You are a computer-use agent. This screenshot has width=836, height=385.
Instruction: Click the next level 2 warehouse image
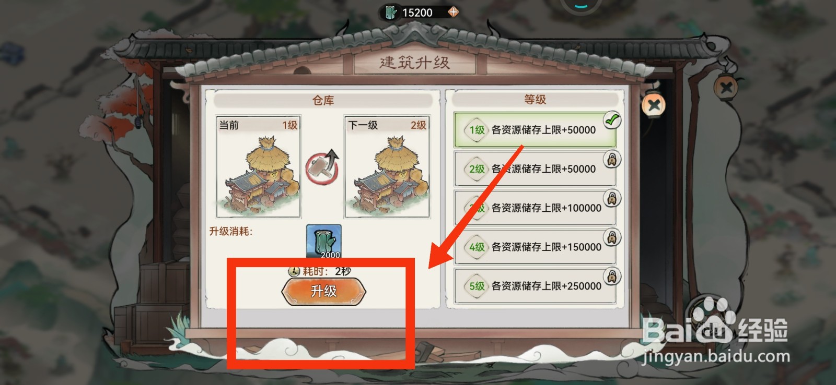coord(387,167)
